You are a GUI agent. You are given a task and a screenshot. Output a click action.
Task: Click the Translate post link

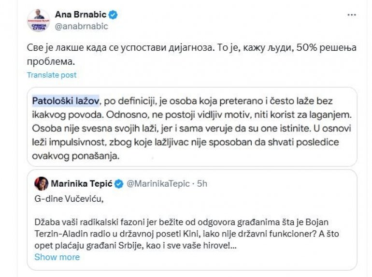[51, 75]
